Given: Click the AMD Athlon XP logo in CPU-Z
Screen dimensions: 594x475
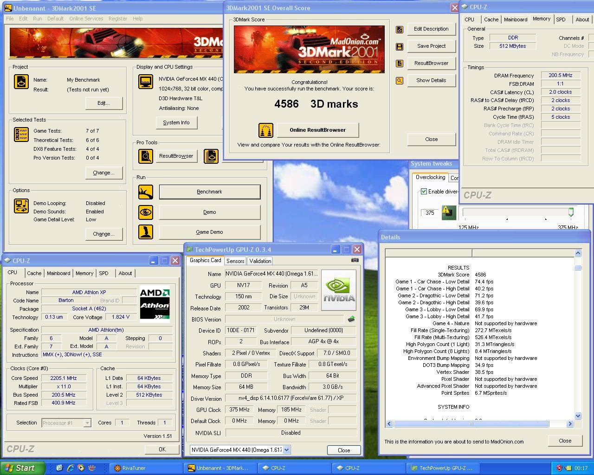Looking at the screenshot, I should pyautogui.click(x=155, y=304).
